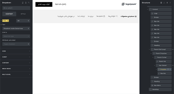Click the HTML tag div input field
The image size is (174, 94).
[x=23, y=21]
